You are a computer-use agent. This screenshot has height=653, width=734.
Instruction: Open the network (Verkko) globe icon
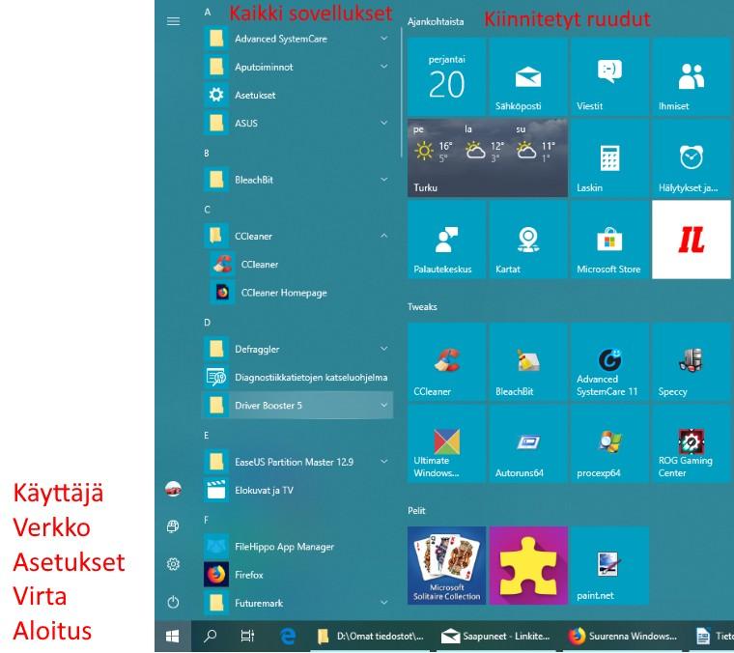coord(173,526)
